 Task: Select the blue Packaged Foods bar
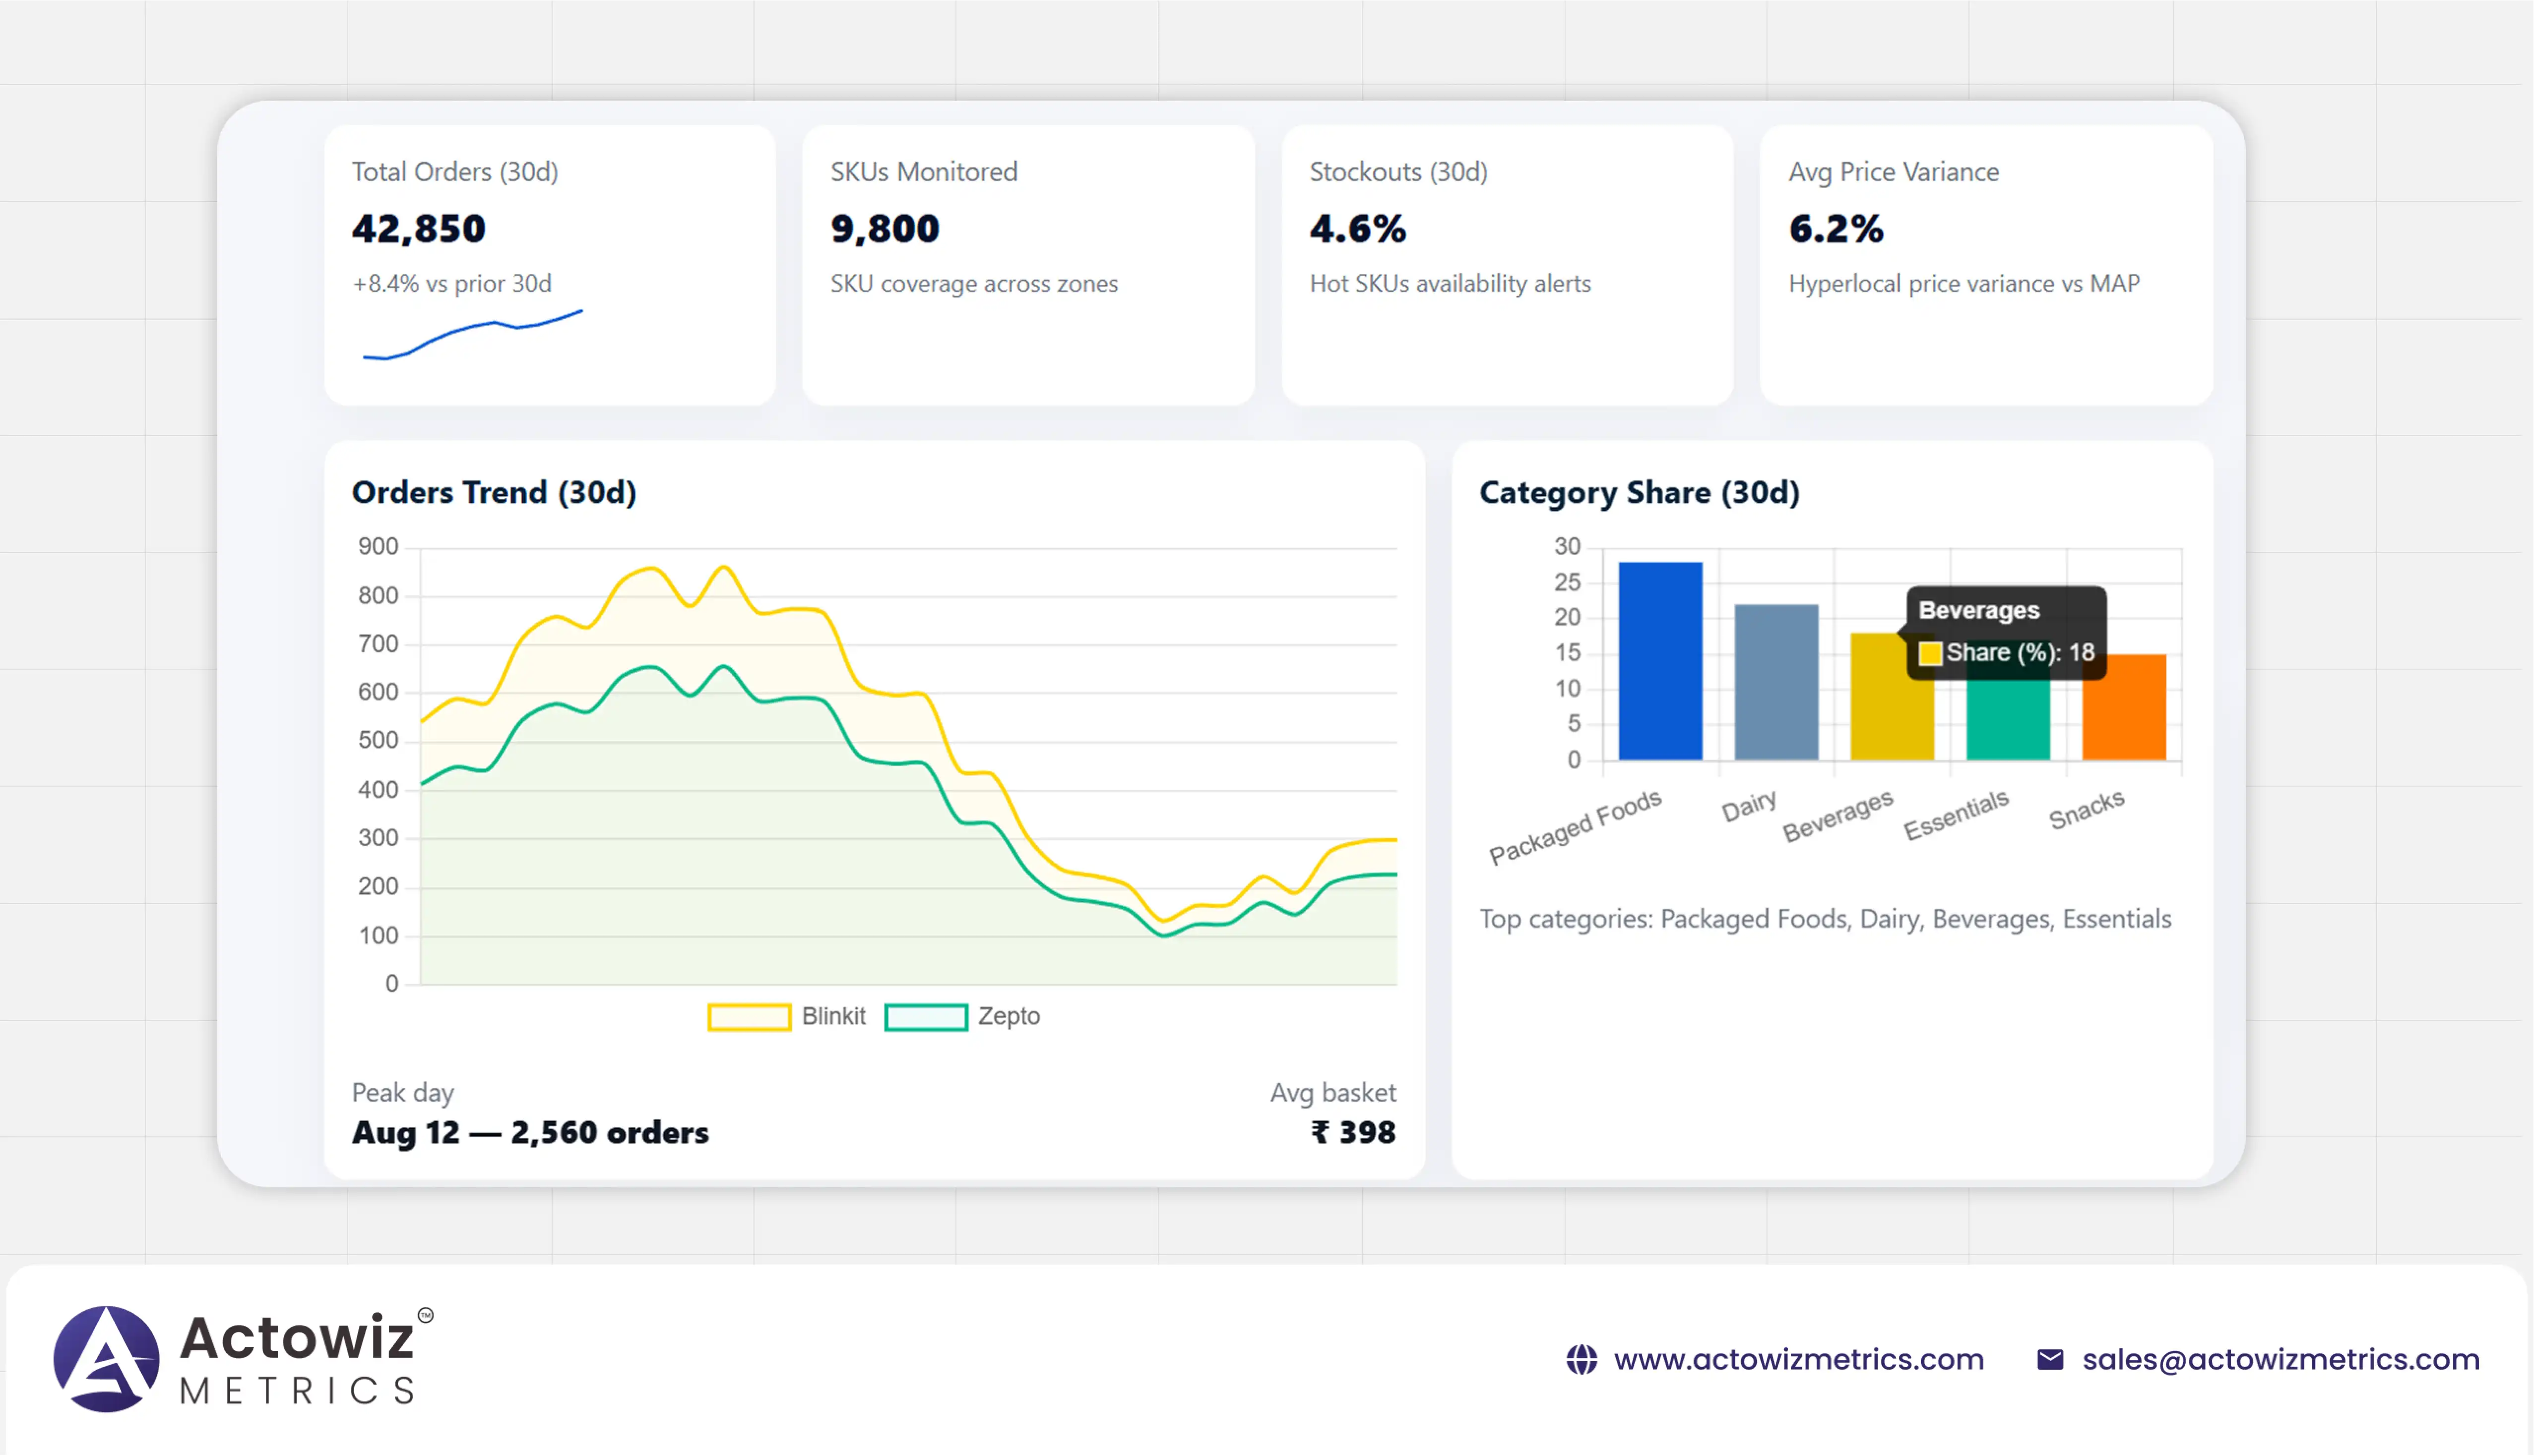click(x=1660, y=661)
